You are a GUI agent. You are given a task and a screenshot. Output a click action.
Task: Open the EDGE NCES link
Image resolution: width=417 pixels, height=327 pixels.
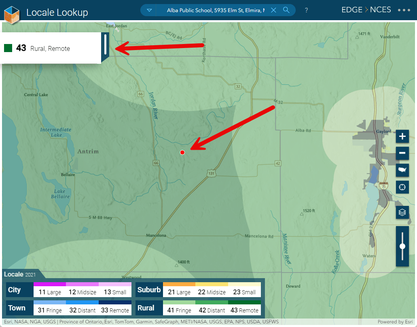point(366,10)
